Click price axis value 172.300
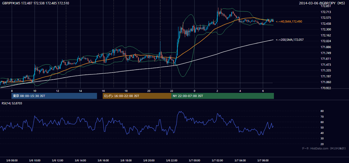The width and height of the screenshot is (349, 163). click(326, 29)
